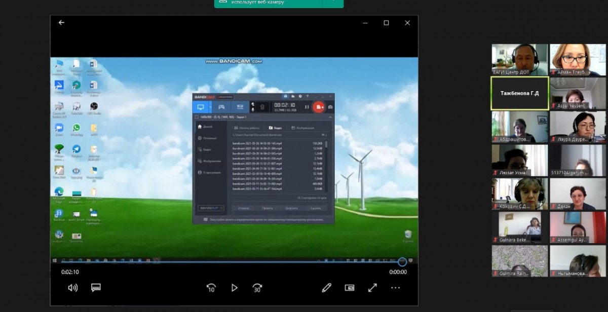The height and width of the screenshot is (312, 608).
Task: Open the more options ellipsis menu
Action: point(395,288)
